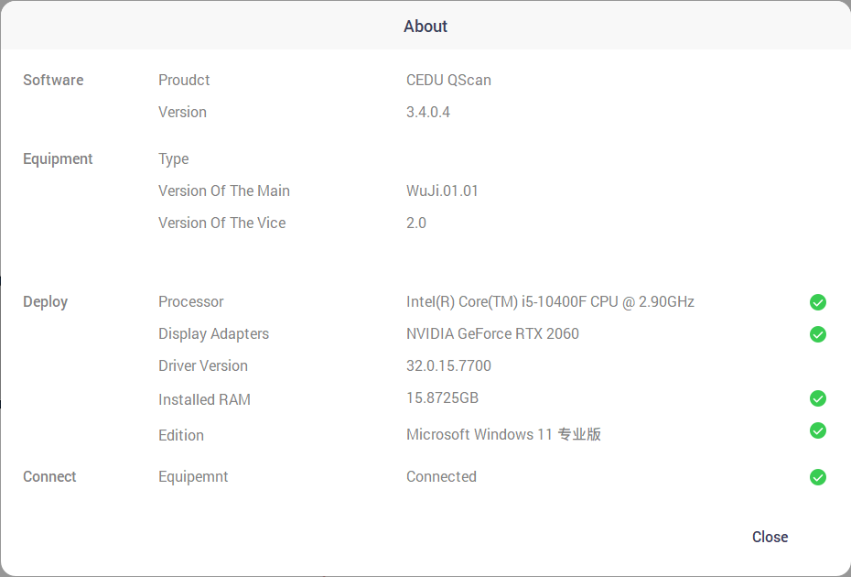851x577 pixels.
Task: Click the driver version 32.0.15.7700
Action: click(x=448, y=366)
